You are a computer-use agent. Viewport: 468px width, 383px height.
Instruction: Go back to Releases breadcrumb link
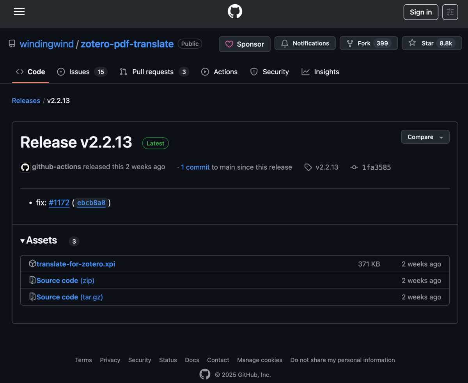pos(26,100)
